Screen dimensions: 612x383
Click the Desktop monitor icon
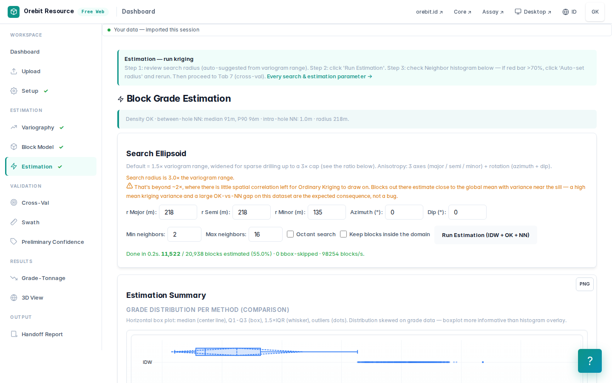(518, 11)
